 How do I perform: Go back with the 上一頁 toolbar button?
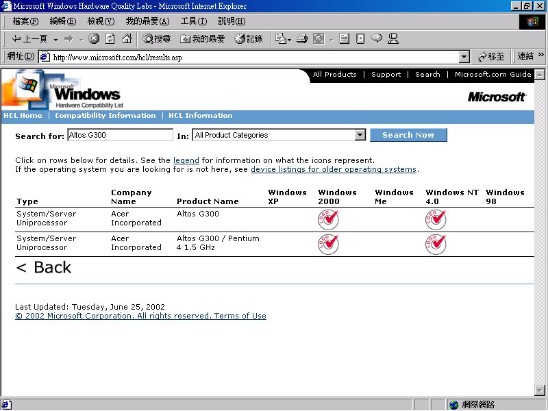pyautogui.click(x=29, y=38)
